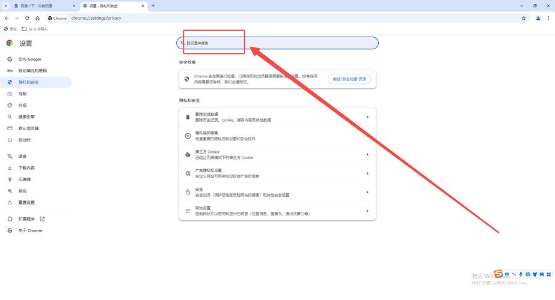This screenshot has height=300, width=555.
Task: Click external-link icon beside 扩展程序
Action: tap(42, 219)
